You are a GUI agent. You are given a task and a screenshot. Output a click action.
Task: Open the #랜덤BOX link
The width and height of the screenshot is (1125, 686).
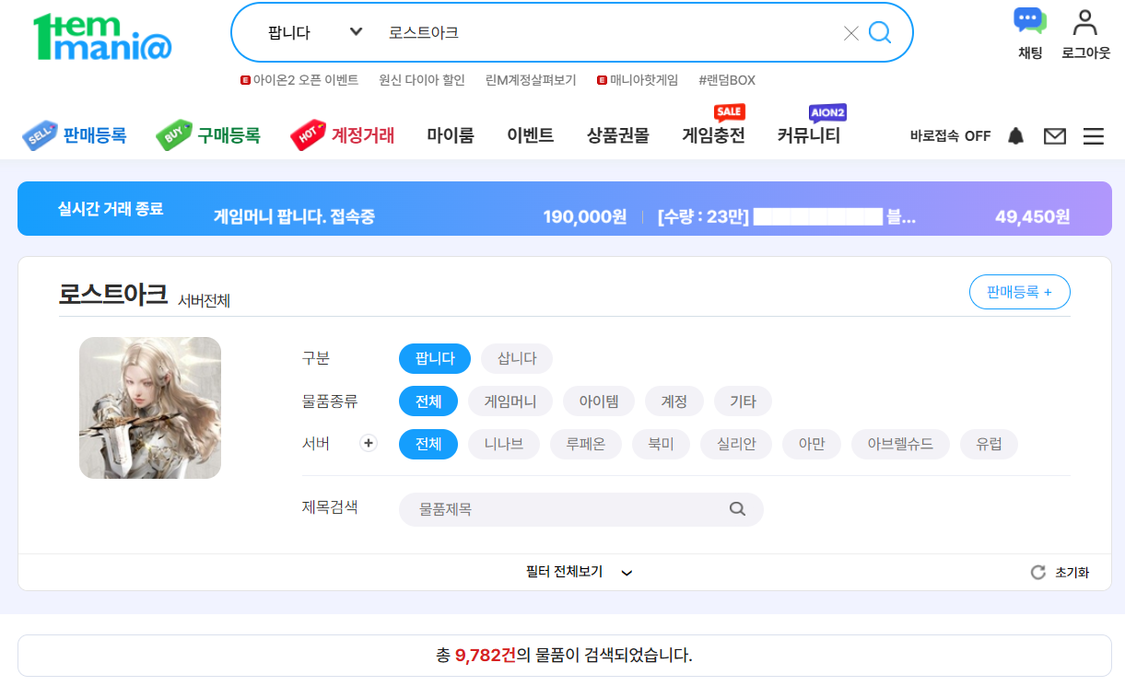click(727, 80)
